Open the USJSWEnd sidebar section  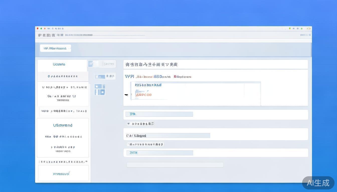63,125
